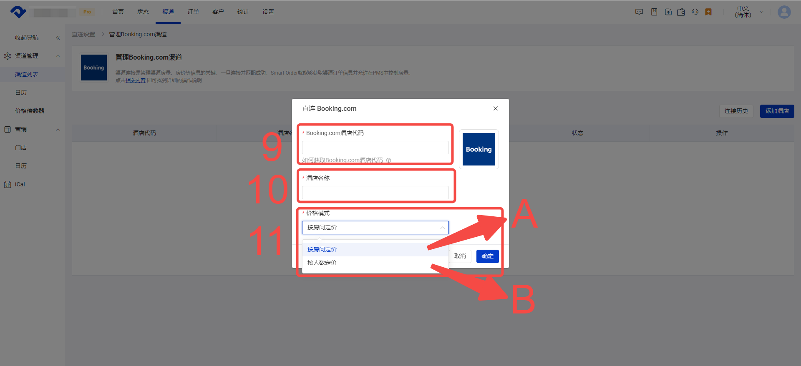Viewport: 801px width, 366px height.
Task: Open 房态 in top navigation
Action: (143, 12)
